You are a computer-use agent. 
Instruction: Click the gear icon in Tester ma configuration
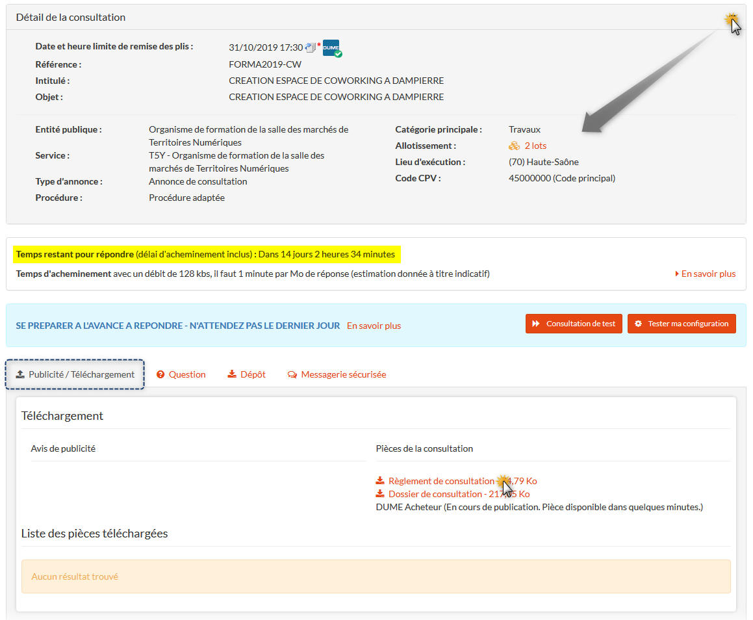pos(638,324)
